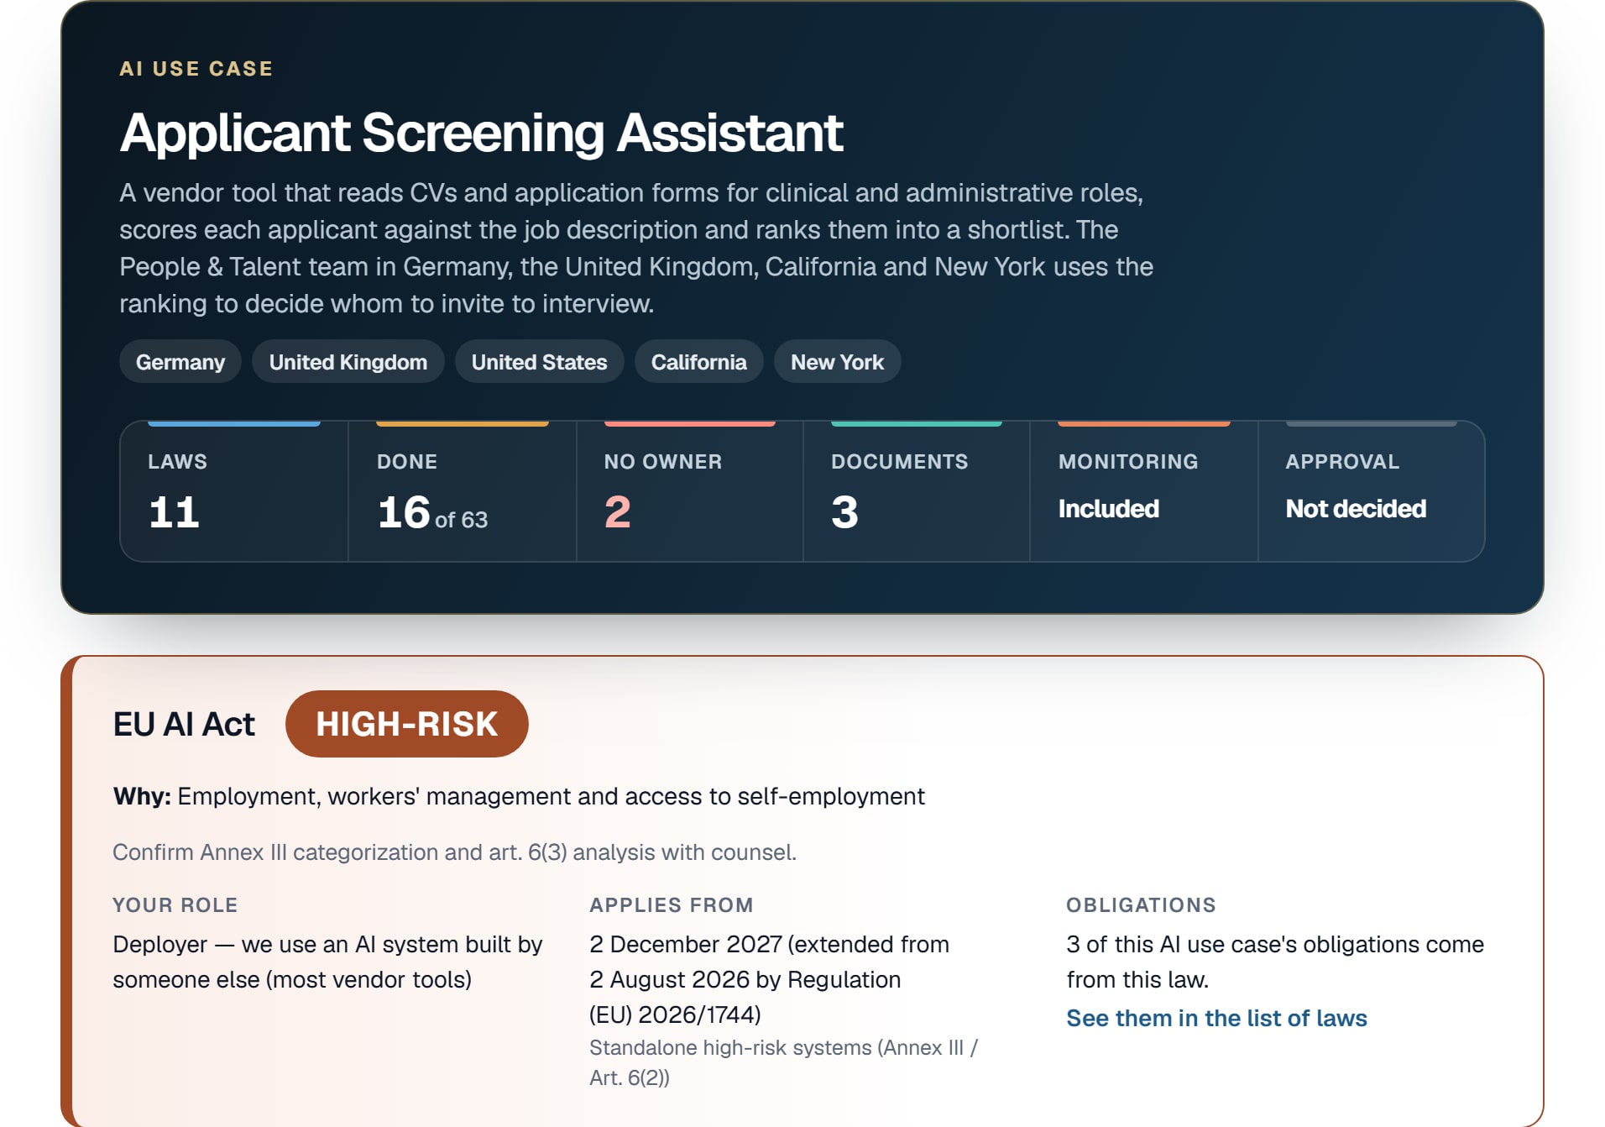The image size is (1605, 1127).
Task: Open the Laws stat card showing 11
Action: [x=234, y=491]
